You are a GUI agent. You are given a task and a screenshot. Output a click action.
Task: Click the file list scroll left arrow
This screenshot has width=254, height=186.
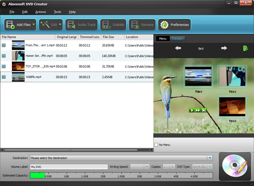pos(2,150)
